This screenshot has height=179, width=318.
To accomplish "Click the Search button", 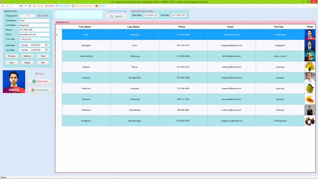I will (116, 16).
